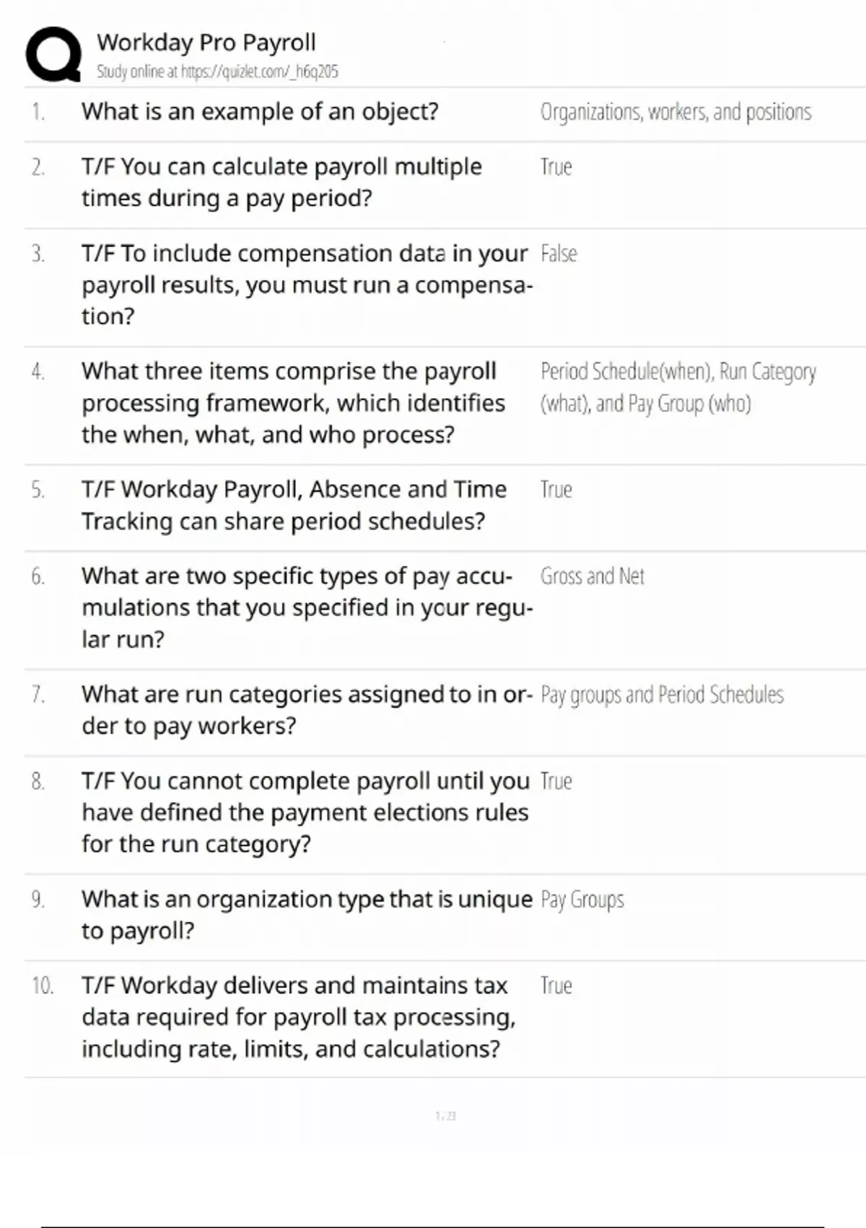866x1228 pixels.
Task: Click the run categories assignment question
Action: point(306,709)
